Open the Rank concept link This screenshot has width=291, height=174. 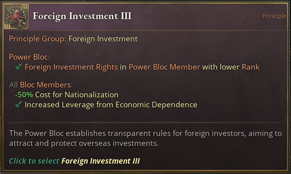(x=250, y=67)
